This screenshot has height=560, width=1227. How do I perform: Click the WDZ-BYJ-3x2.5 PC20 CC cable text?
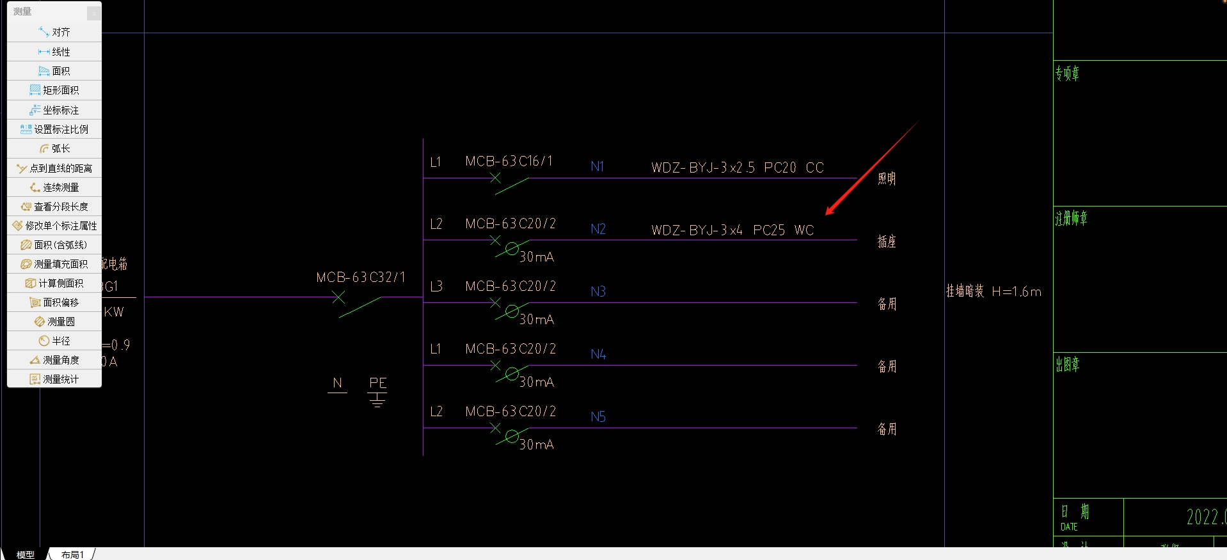738,167
